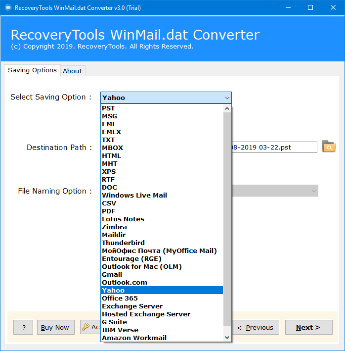This screenshot has height=351, width=345.
Task: Go back with the Previous button
Action: (x=256, y=327)
